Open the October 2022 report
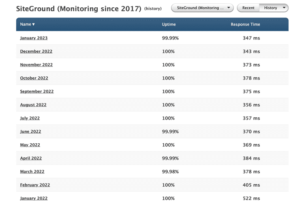304x203 pixels. (x=34, y=78)
